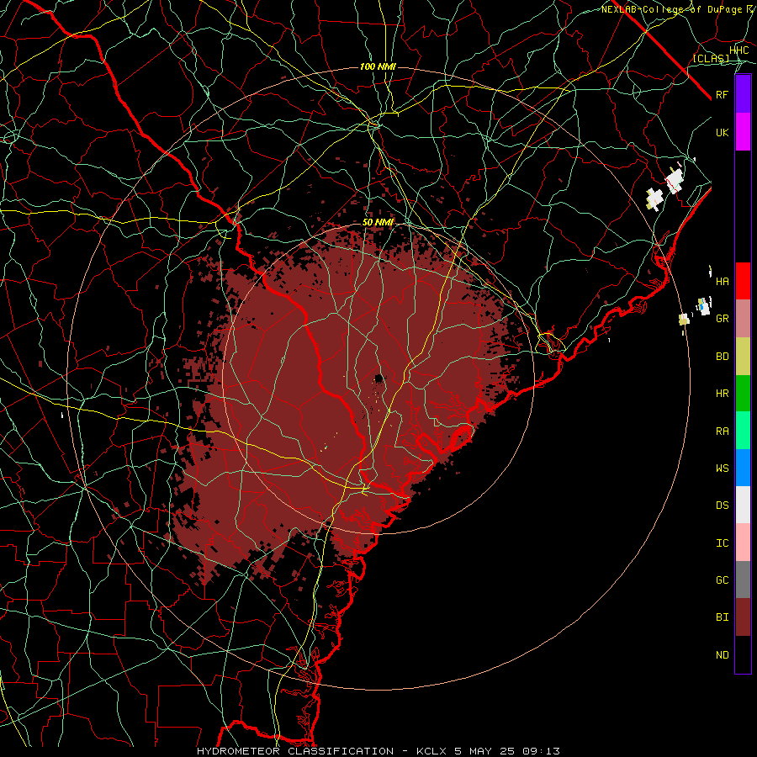Click the 100 NMI range ring label

click(x=378, y=66)
